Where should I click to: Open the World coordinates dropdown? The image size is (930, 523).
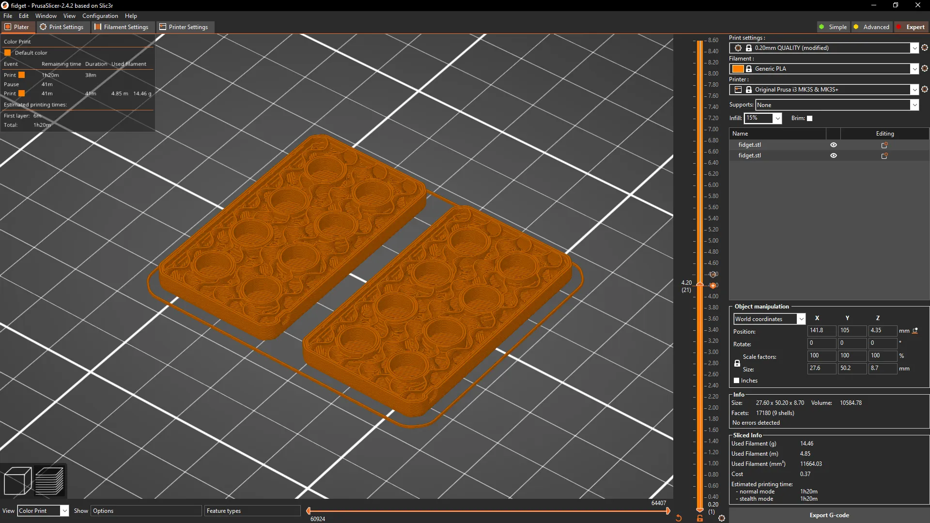click(x=801, y=319)
